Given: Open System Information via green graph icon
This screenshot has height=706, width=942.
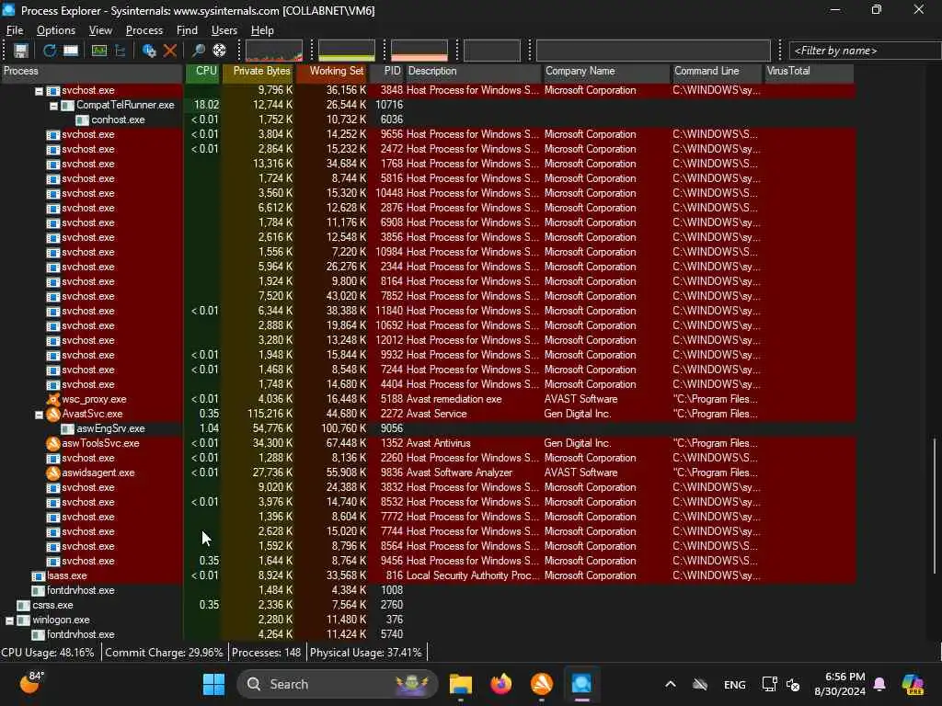Looking at the screenshot, I should (99, 51).
